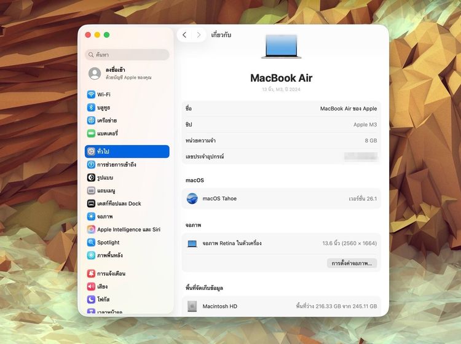The width and height of the screenshot is (461, 344).
Task: Open Accessibility (การช่วยการเข้าถึง) icon
Action: coord(91,164)
